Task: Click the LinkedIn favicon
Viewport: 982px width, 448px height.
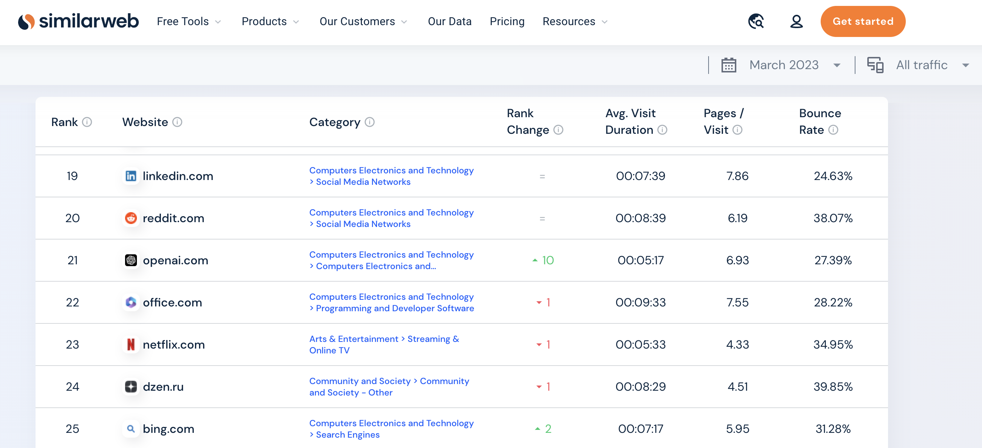Action: pos(131,176)
